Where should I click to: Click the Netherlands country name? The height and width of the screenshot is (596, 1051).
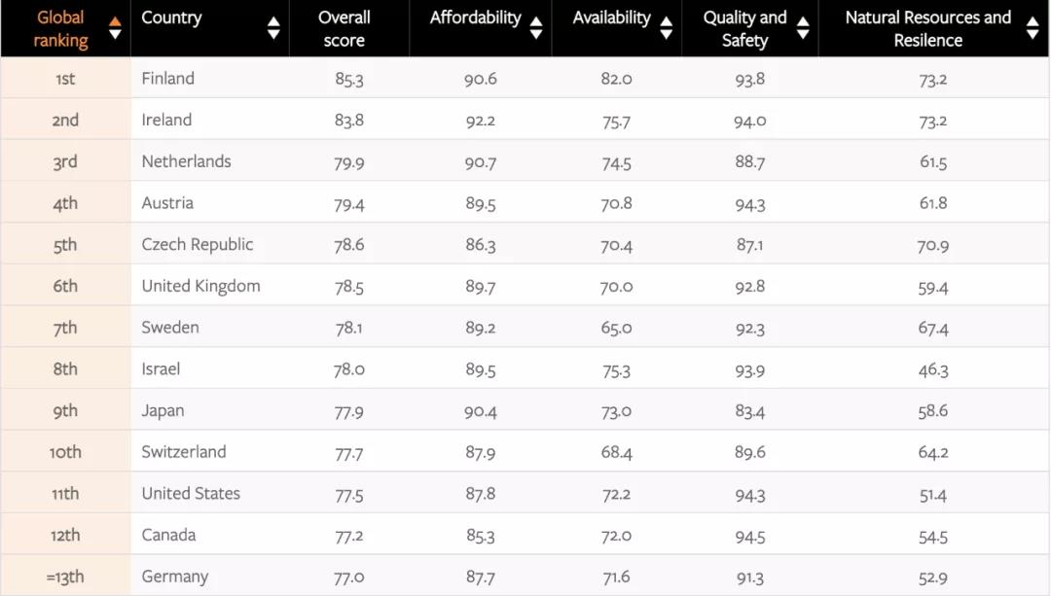(x=186, y=161)
